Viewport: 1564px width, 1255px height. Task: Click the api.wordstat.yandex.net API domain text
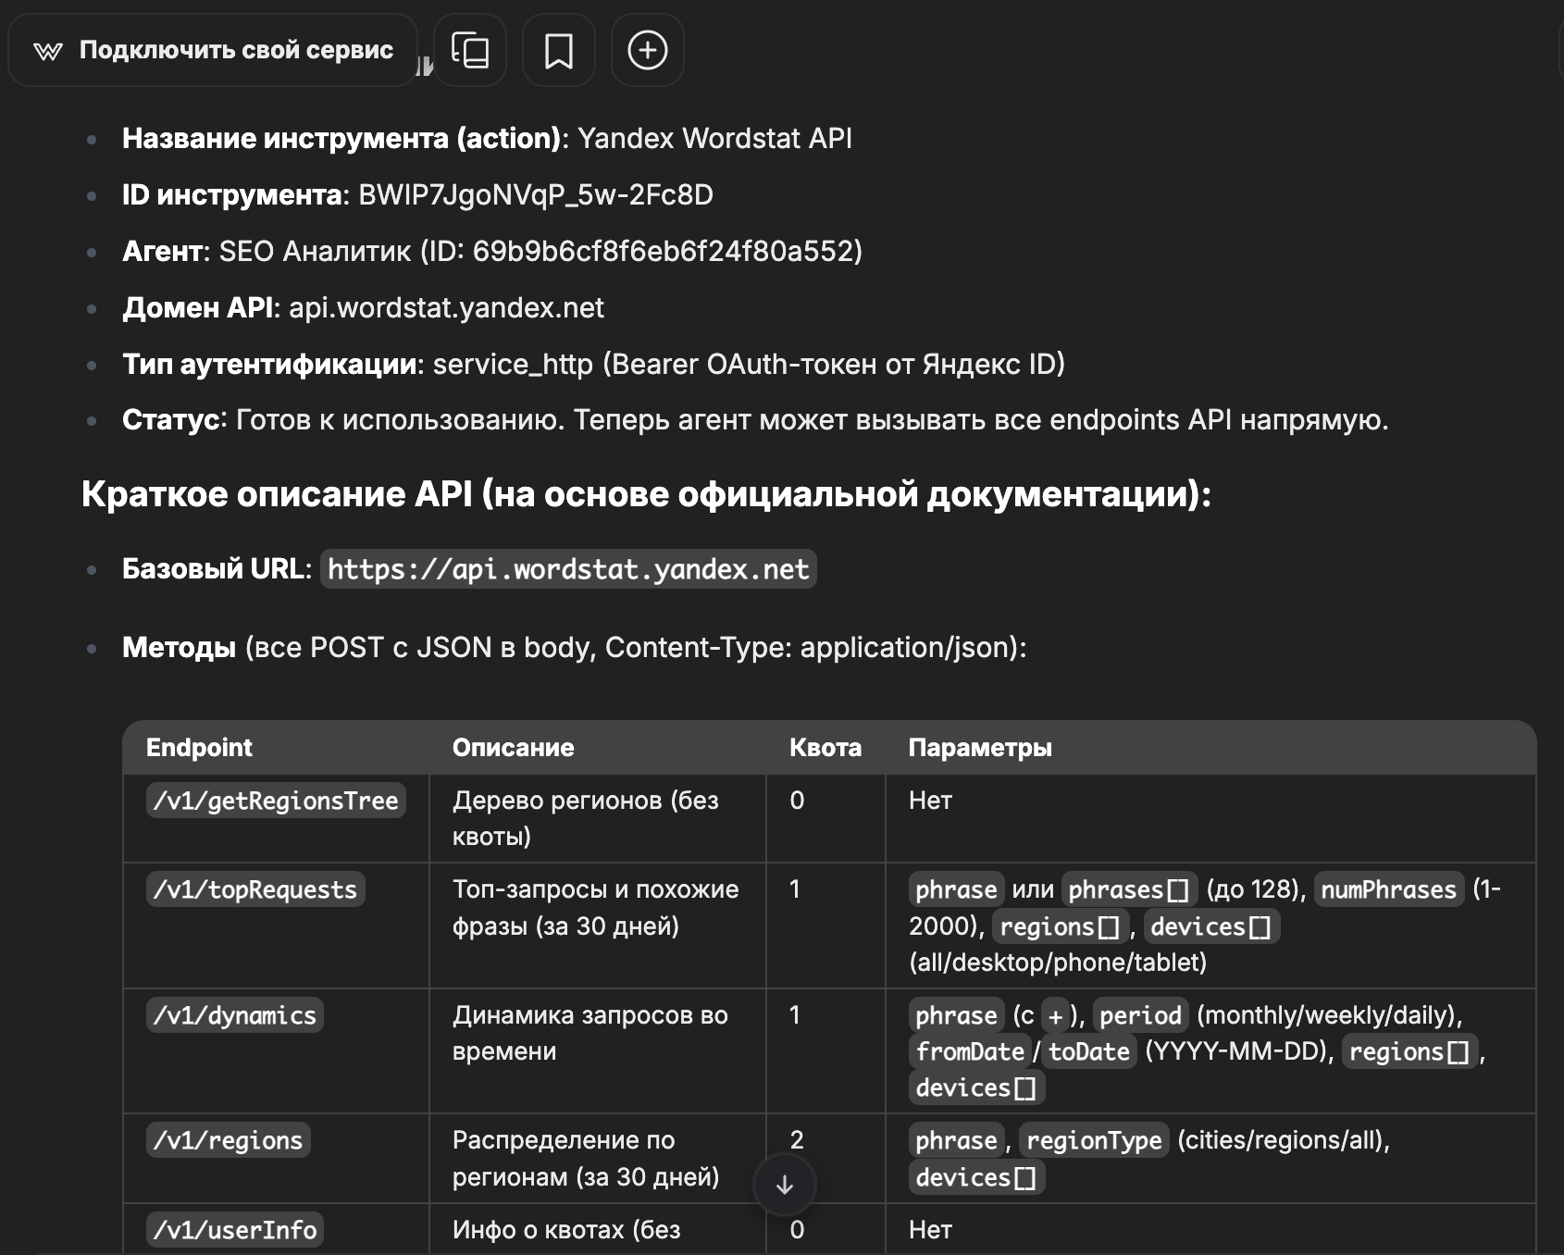click(x=446, y=307)
